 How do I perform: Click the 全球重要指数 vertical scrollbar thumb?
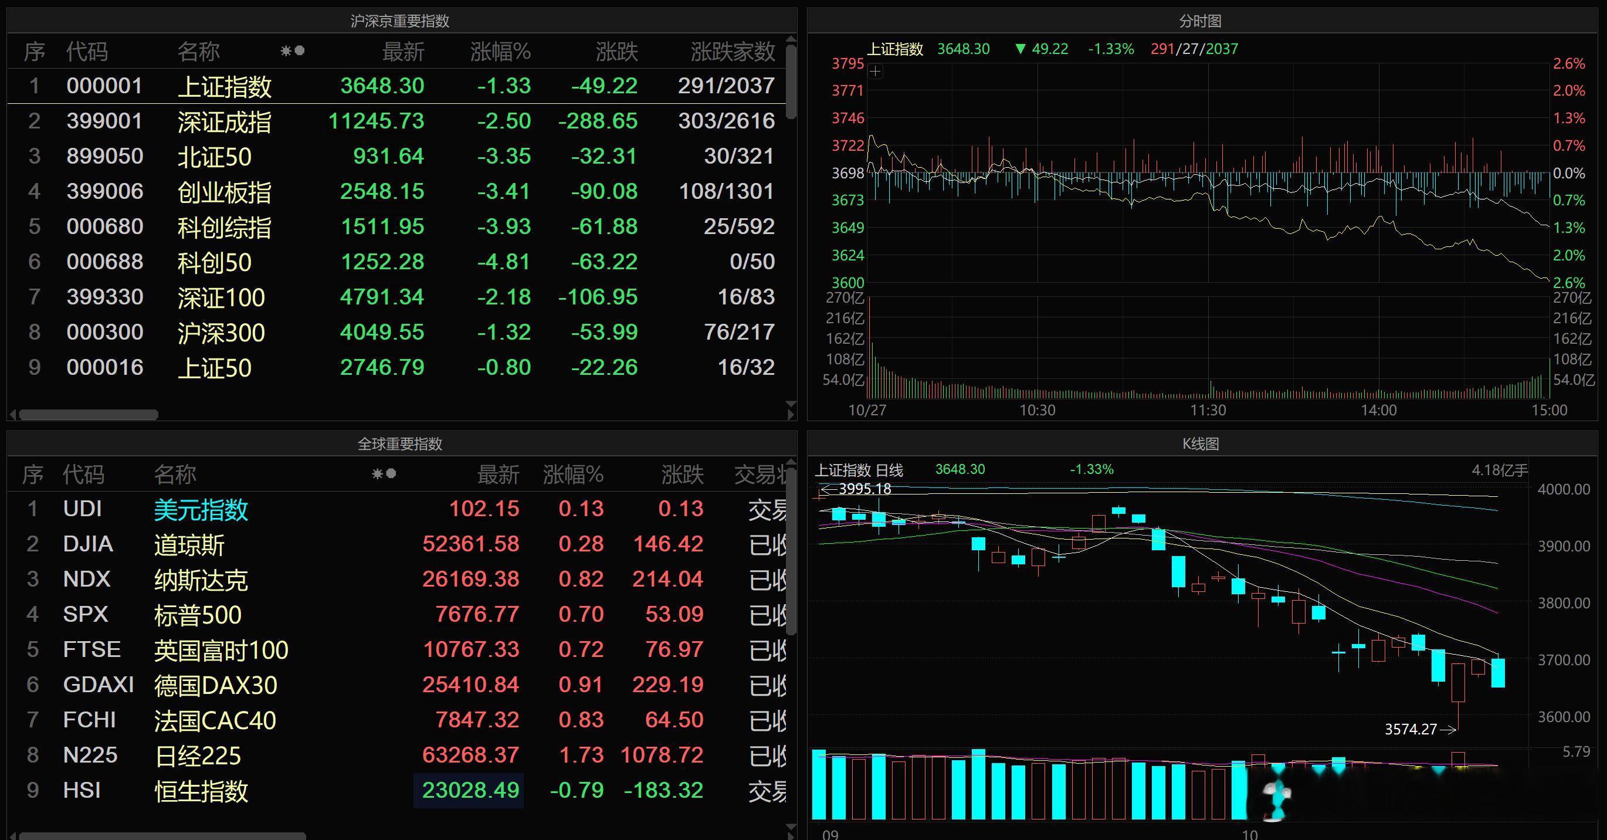(x=791, y=551)
